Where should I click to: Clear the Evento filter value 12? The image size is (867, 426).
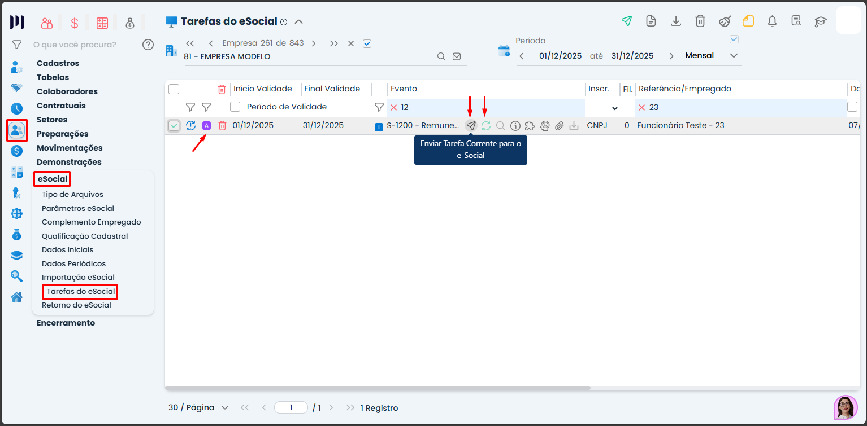point(394,107)
